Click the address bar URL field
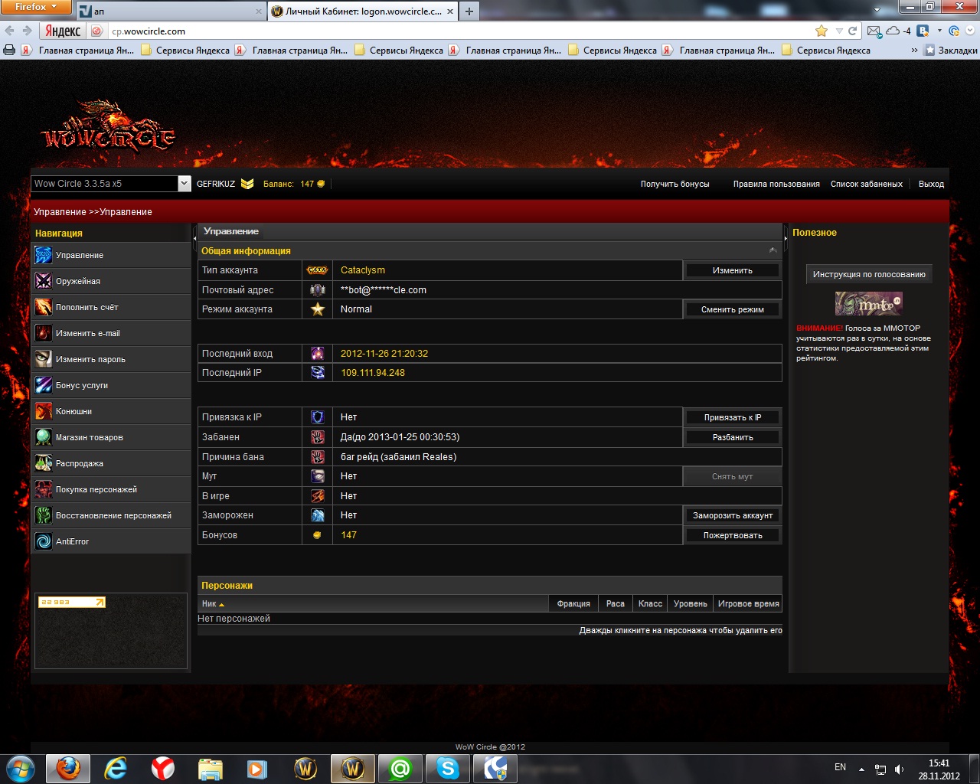The width and height of the screenshot is (980, 784). click(x=459, y=31)
